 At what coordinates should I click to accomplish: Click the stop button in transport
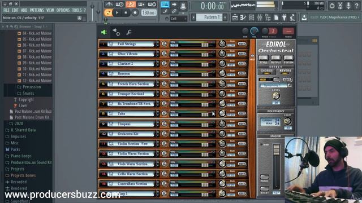[x=126, y=12]
